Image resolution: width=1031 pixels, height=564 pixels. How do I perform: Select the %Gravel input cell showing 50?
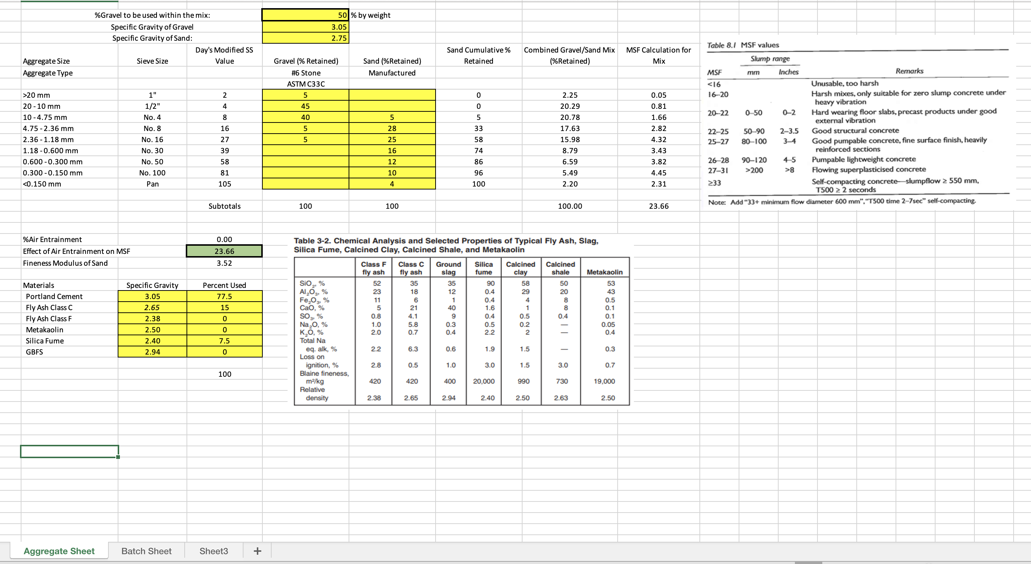[x=305, y=15]
